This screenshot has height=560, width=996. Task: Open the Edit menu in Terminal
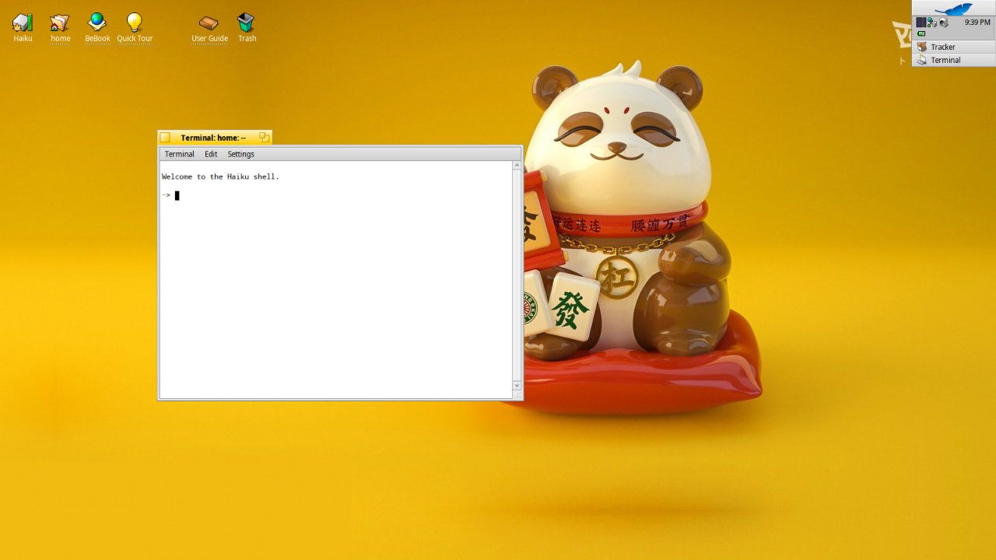tap(211, 154)
